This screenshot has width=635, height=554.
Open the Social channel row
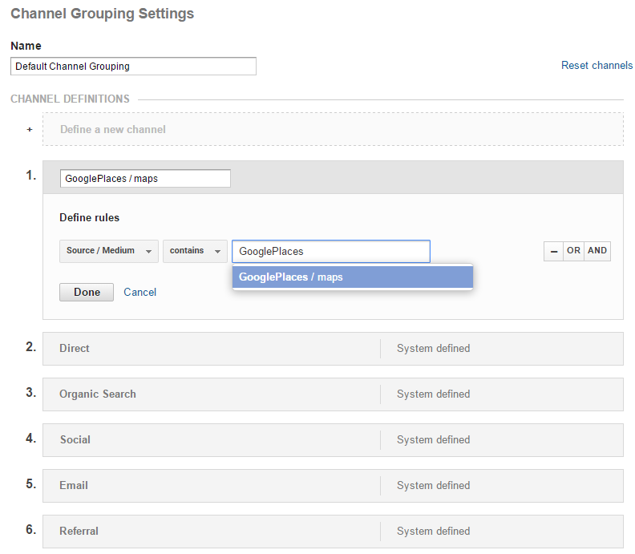point(333,440)
